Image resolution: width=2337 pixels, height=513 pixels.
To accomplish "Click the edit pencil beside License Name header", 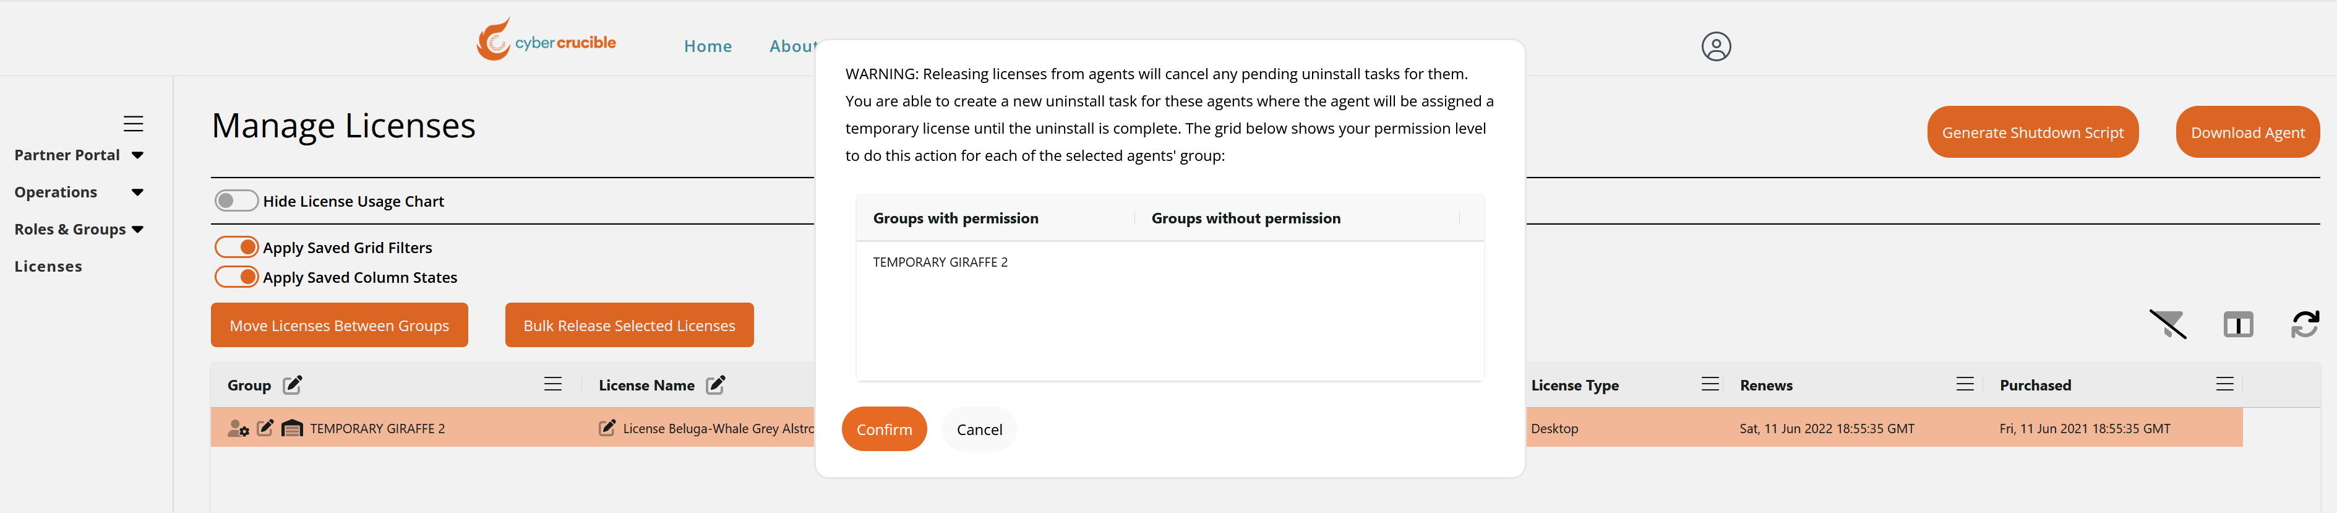I will (x=716, y=385).
